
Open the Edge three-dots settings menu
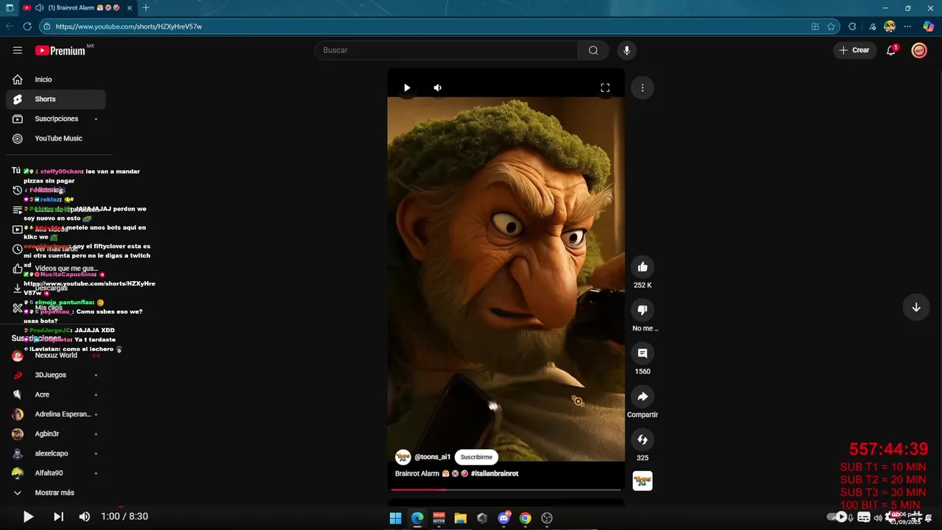907,26
